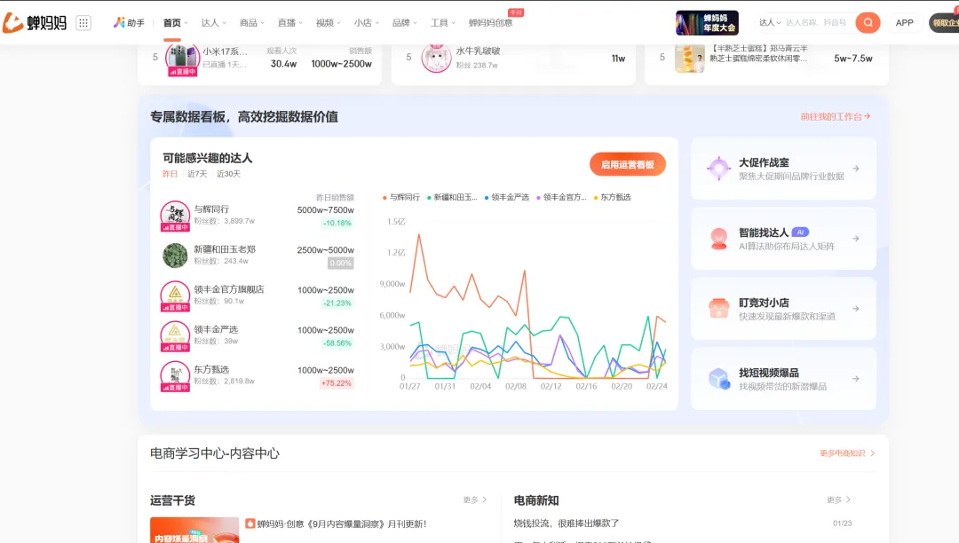This screenshot has height=543, width=959.
Task: Click the -10.18% change badge
Action: click(x=337, y=223)
